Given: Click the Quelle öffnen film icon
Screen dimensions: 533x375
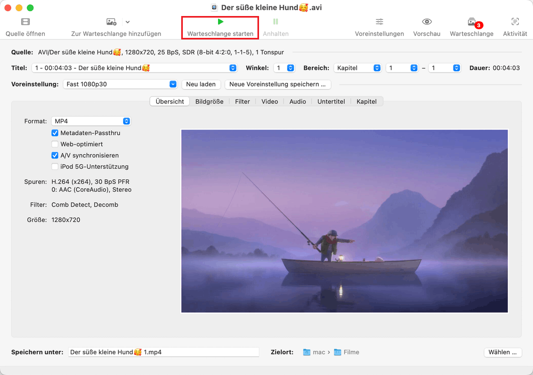Looking at the screenshot, I should (x=25, y=22).
